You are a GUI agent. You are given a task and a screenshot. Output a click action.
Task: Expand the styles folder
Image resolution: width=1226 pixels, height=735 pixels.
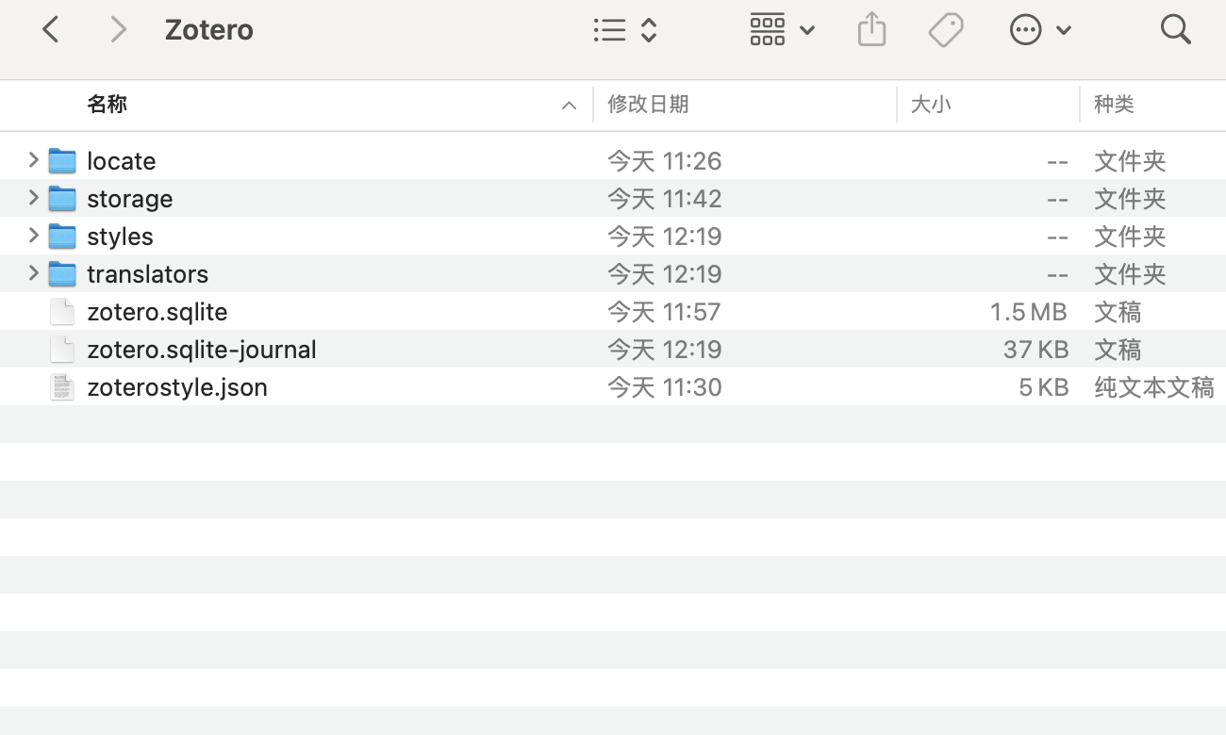coord(33,236)
